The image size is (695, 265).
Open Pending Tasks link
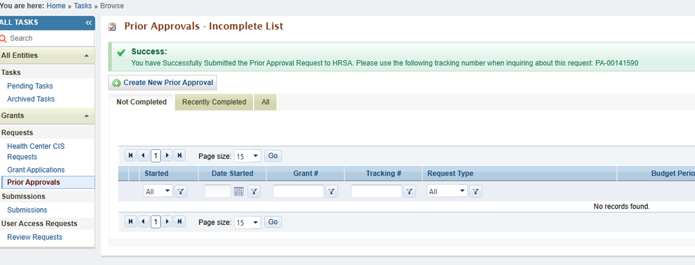click(30, 86)
